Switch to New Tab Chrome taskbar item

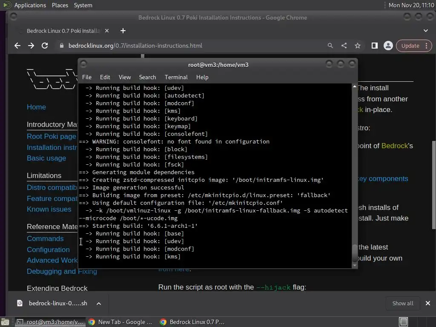point(120,322)
